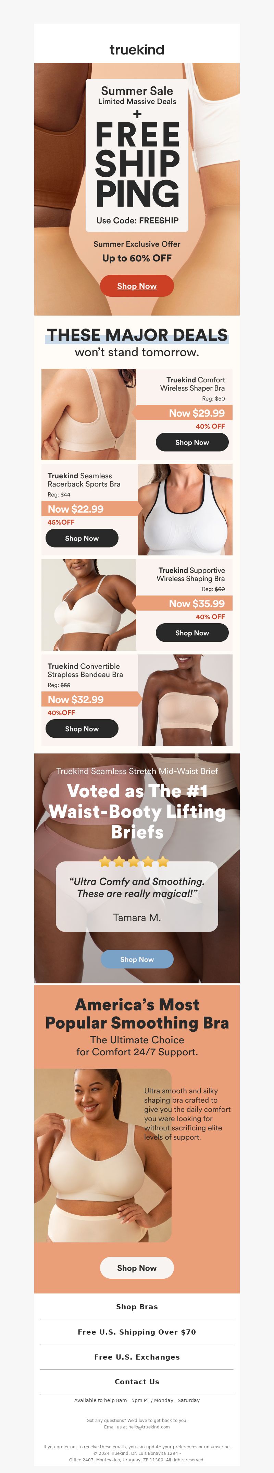Click the blue Shop Now briefs button
This screenshot has height=1473, width=274.
137,959
